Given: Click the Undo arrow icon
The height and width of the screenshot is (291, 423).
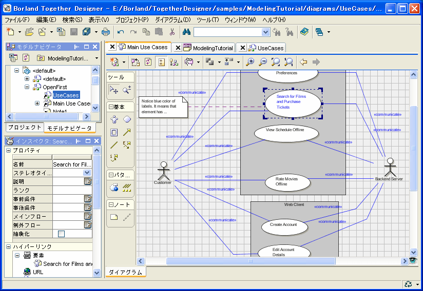Looking at the screenshot, I should [x=120, y=32].
